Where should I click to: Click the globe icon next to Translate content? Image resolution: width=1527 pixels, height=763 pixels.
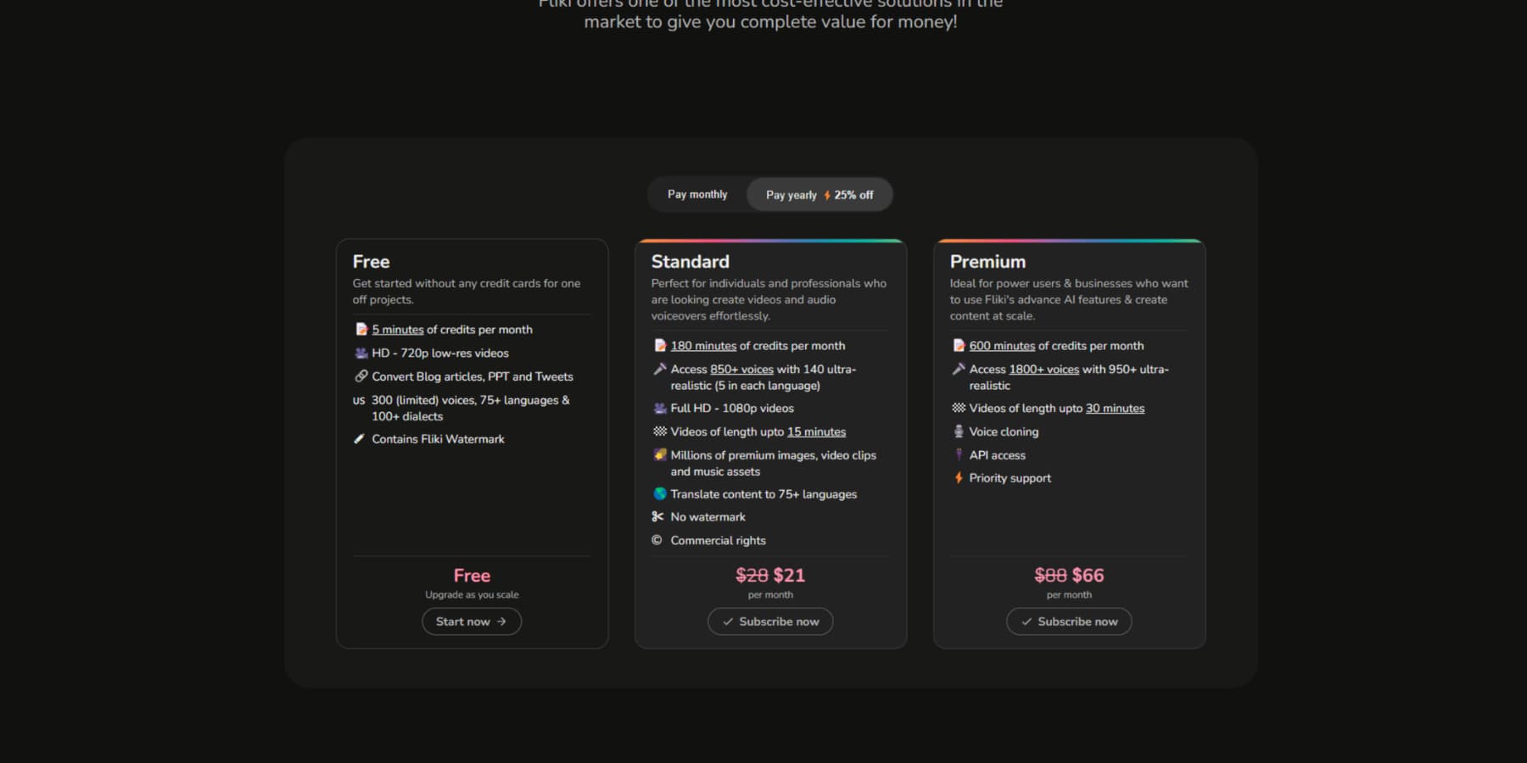659,493
